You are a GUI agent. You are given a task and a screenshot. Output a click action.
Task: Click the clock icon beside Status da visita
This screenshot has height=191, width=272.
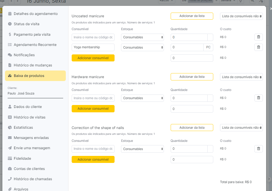pos(10,24)
